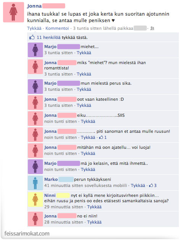Open Marko's blue avatar thumbnail

coord(35,183)
